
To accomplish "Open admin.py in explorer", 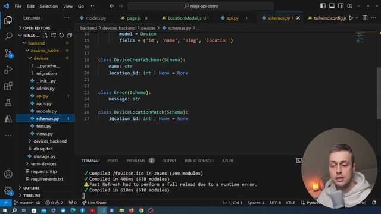I will click(x=46, y=89).
